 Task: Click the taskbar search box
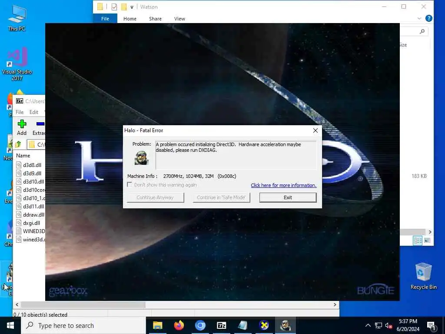(x=83, y=325)
